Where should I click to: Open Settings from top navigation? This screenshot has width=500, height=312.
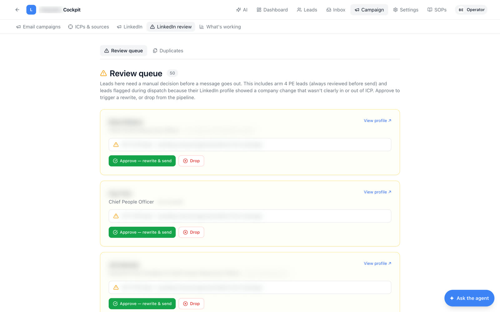[406, 10]
